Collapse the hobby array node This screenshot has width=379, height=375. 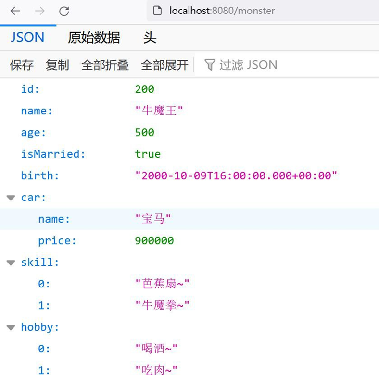11,327
